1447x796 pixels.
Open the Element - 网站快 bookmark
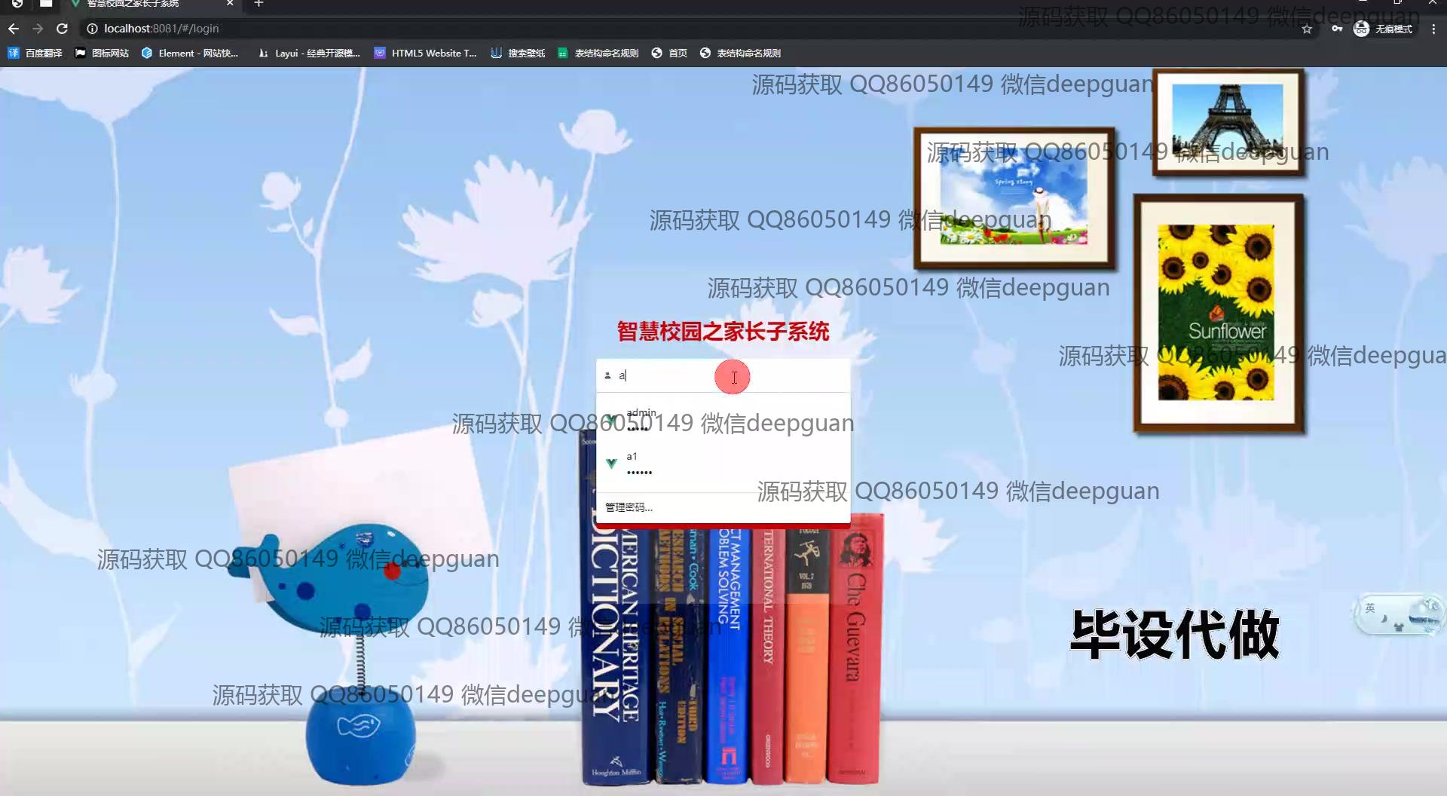(190, 53)
